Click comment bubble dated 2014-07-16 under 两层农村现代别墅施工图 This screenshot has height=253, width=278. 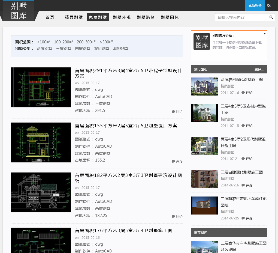point(243,93)
